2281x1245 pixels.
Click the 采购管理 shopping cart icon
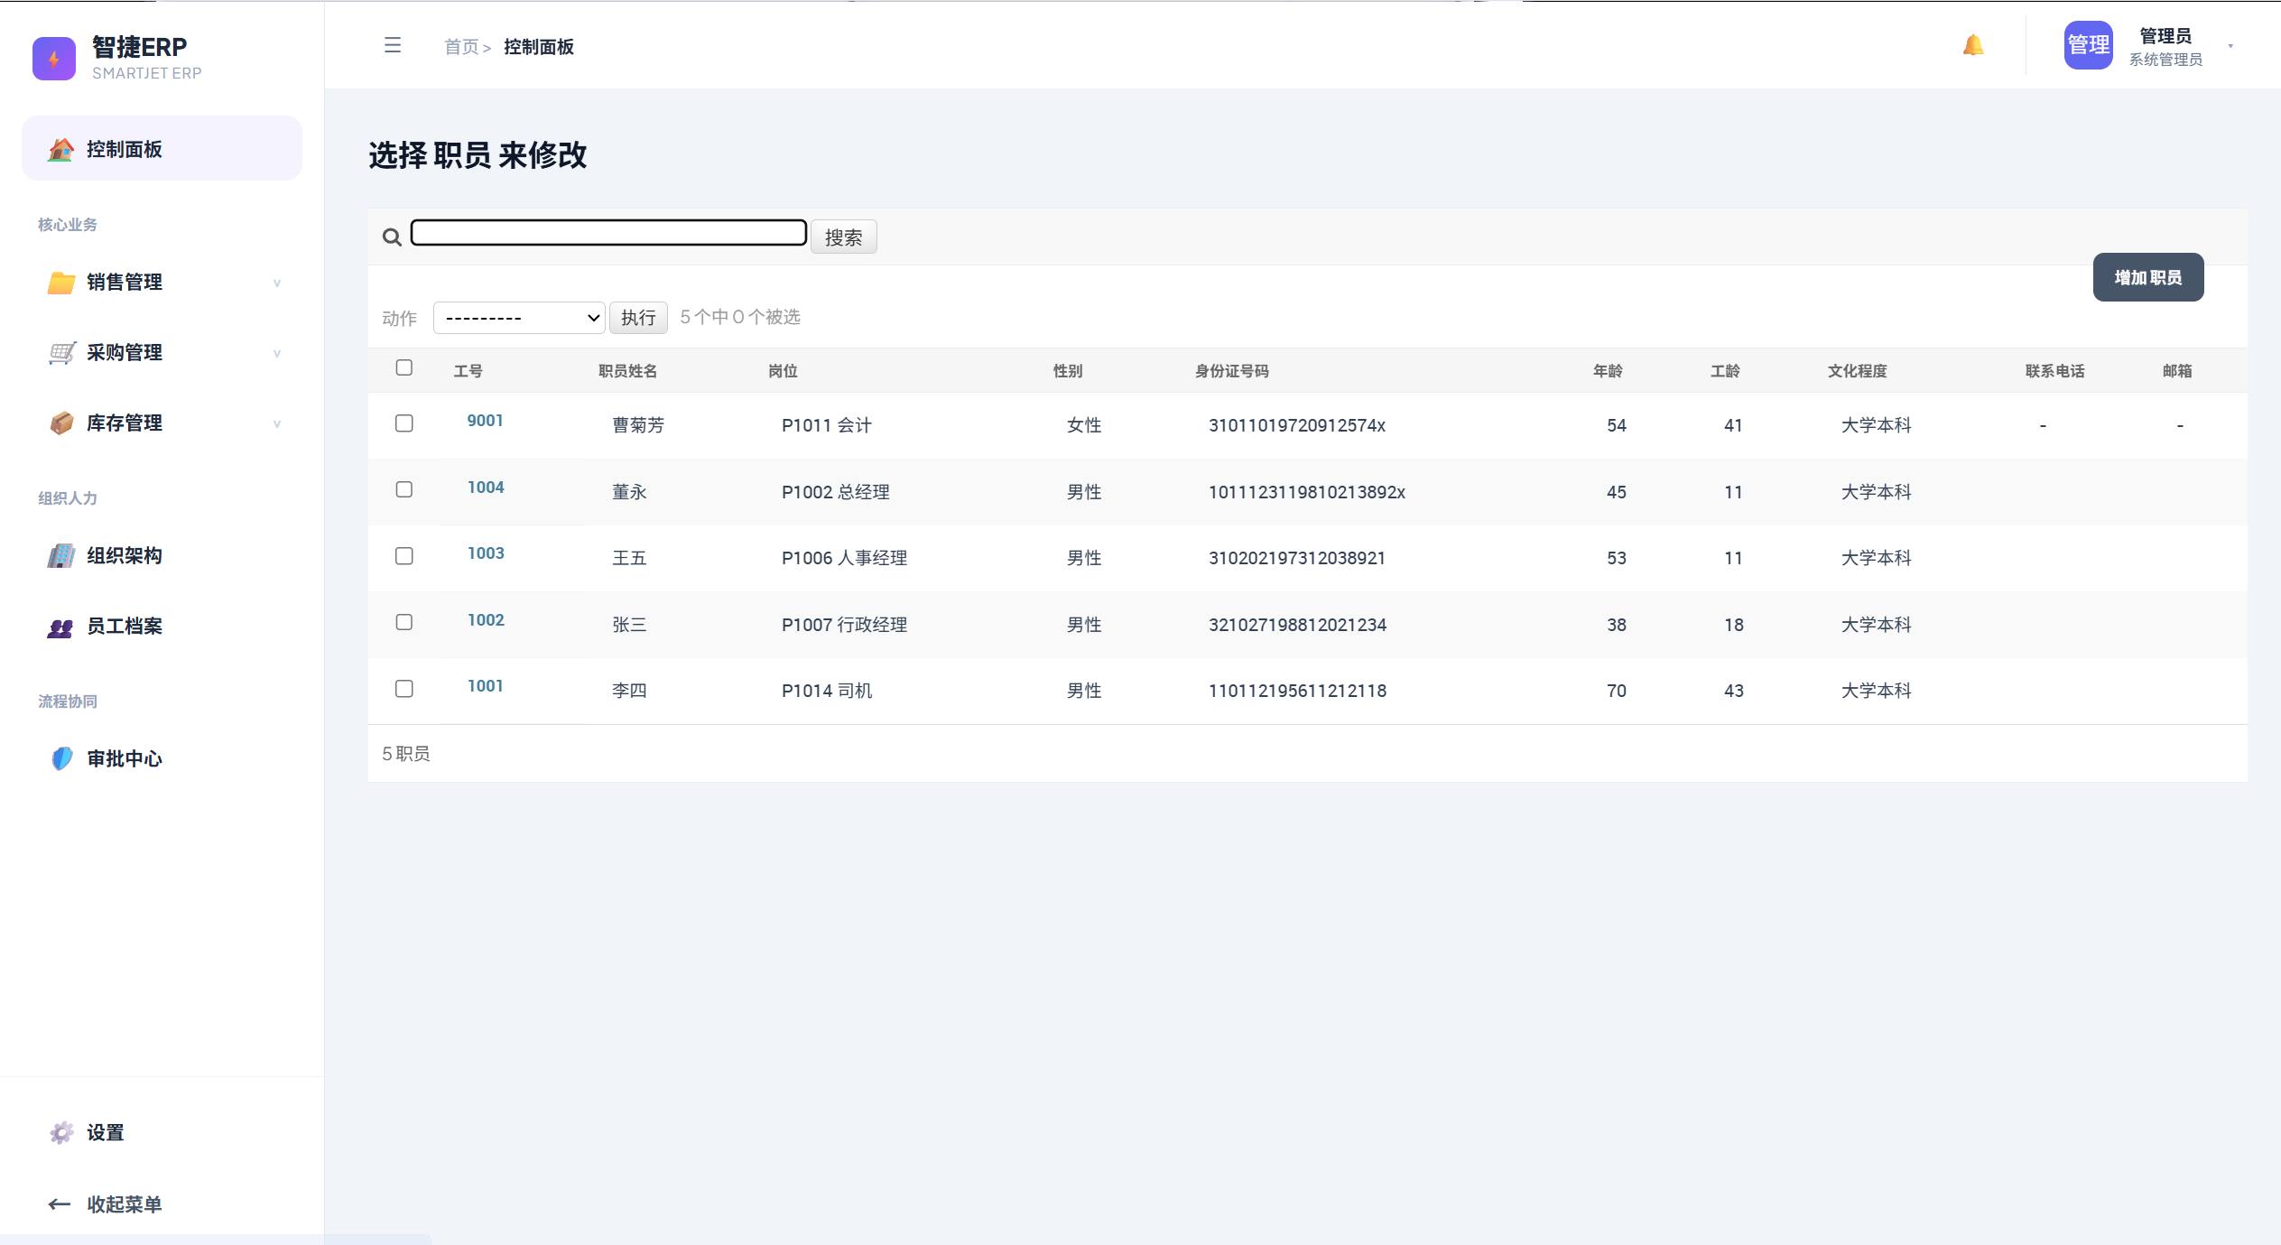(60, 353)
